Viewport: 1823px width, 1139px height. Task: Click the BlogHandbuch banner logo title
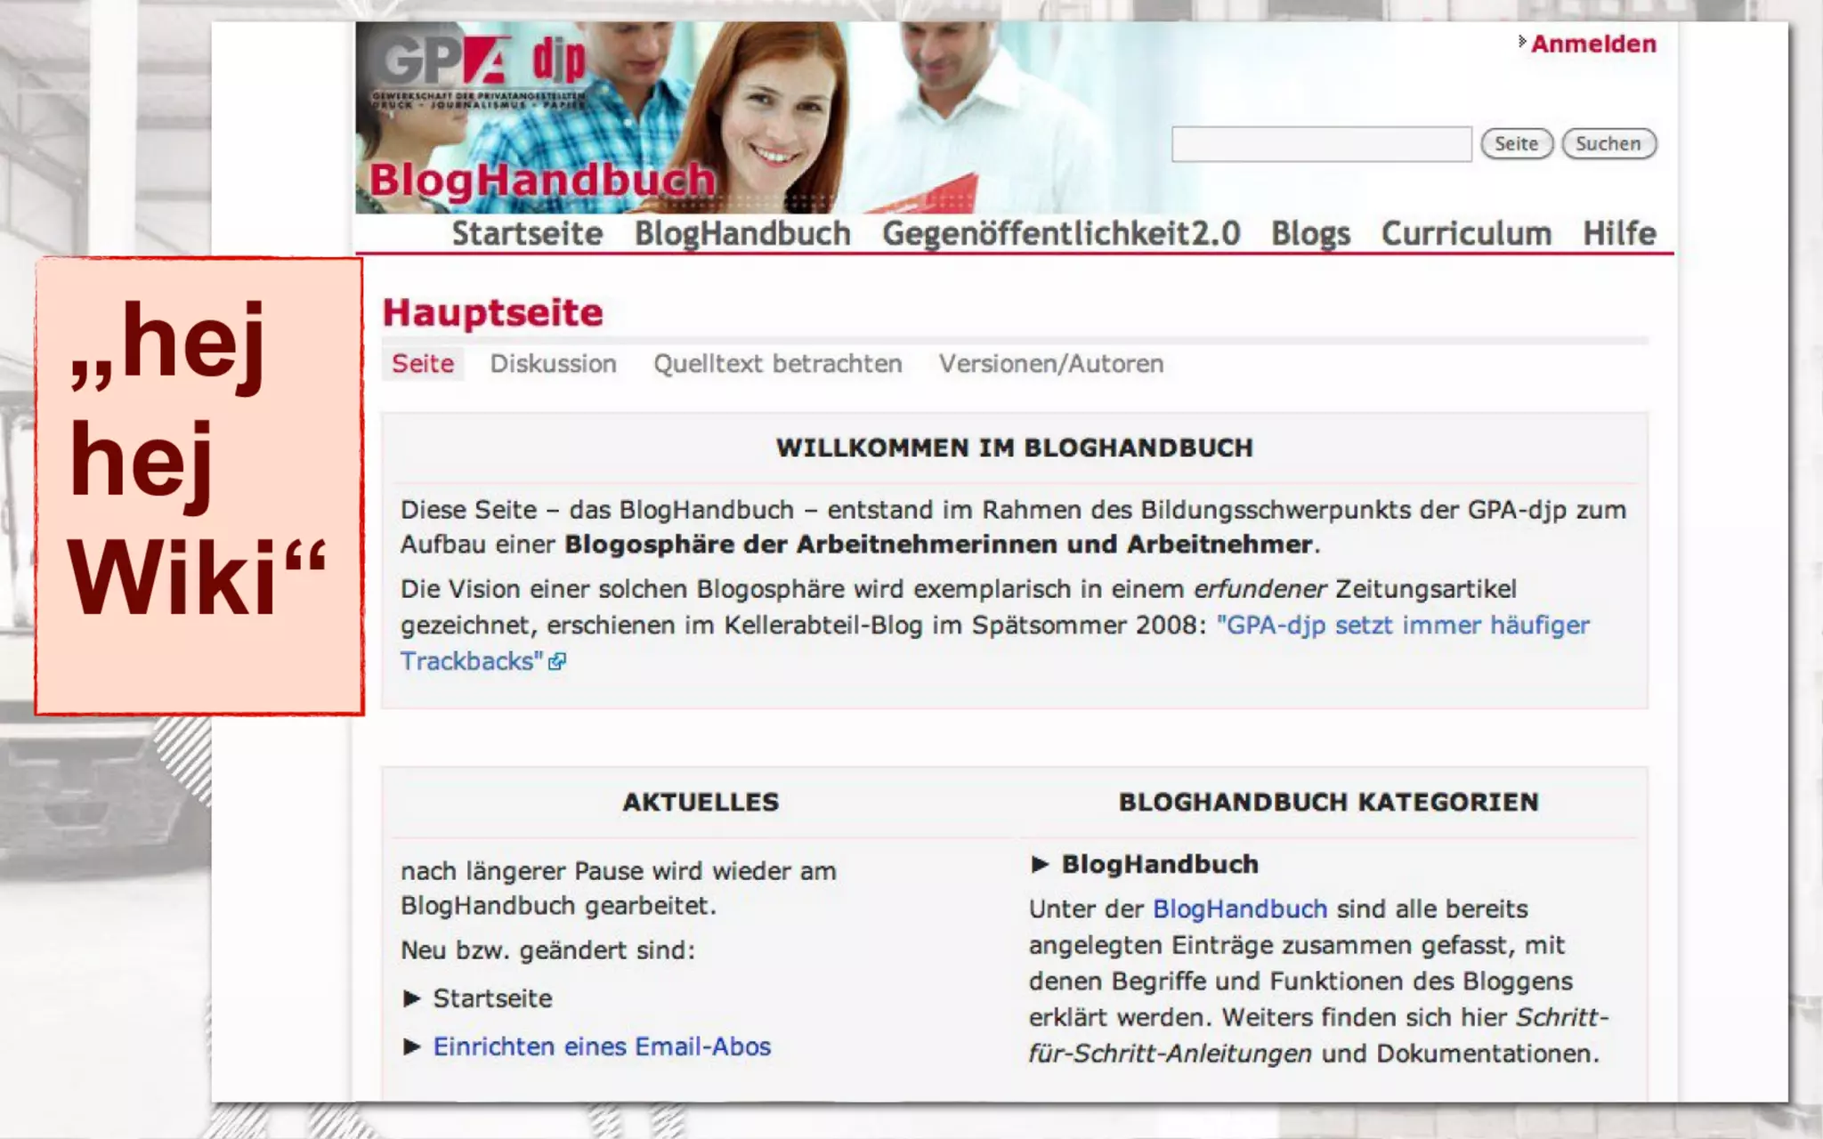pos(542,180)
